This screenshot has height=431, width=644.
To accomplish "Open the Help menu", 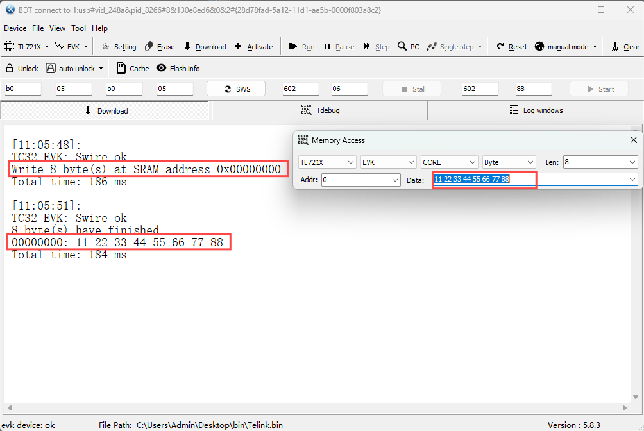I will click(x=100, y=28).
